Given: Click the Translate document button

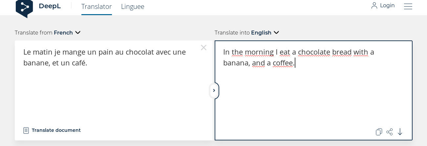Looking at the screenshot, I should coord(56,131).
